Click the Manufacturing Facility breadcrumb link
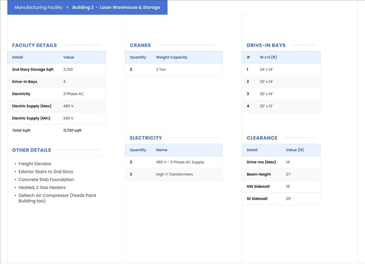Image resolution: width=365 pixels, height=264 pixels. point(39,8)
